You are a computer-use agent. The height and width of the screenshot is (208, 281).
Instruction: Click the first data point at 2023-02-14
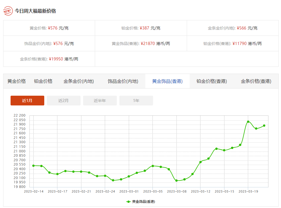[33, 166]
